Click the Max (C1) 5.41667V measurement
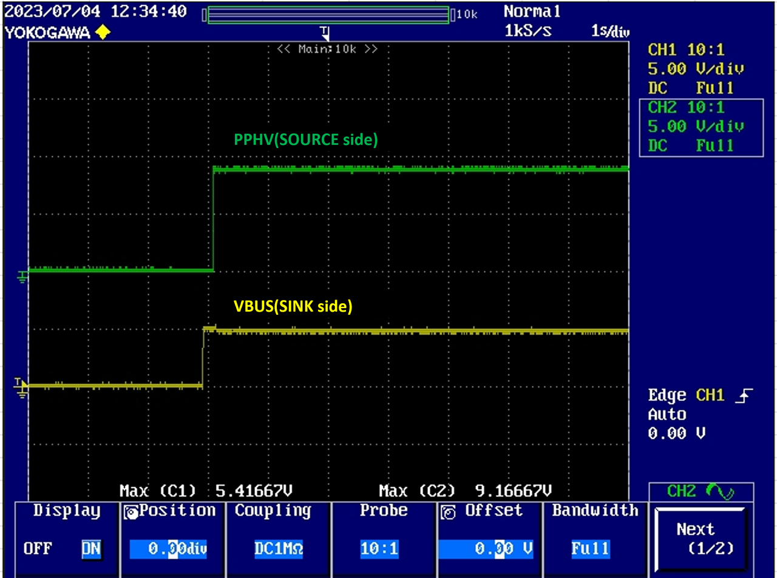The image size is (777, 578). [206, 490]
